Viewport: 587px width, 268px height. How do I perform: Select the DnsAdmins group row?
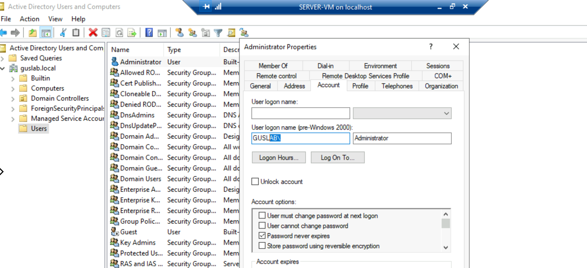tap(174, 115)
